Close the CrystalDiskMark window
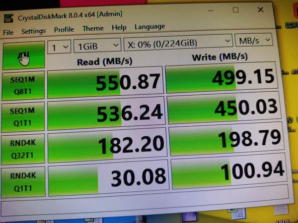 point(261,10)
